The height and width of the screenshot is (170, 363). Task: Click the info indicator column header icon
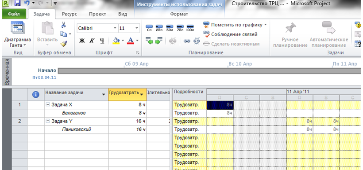click(35, 94)
